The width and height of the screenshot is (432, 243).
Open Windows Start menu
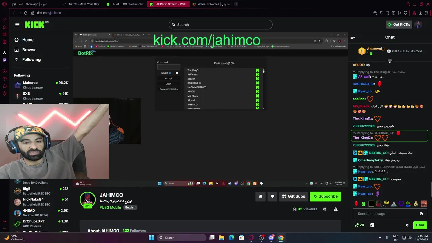(151, 238)
